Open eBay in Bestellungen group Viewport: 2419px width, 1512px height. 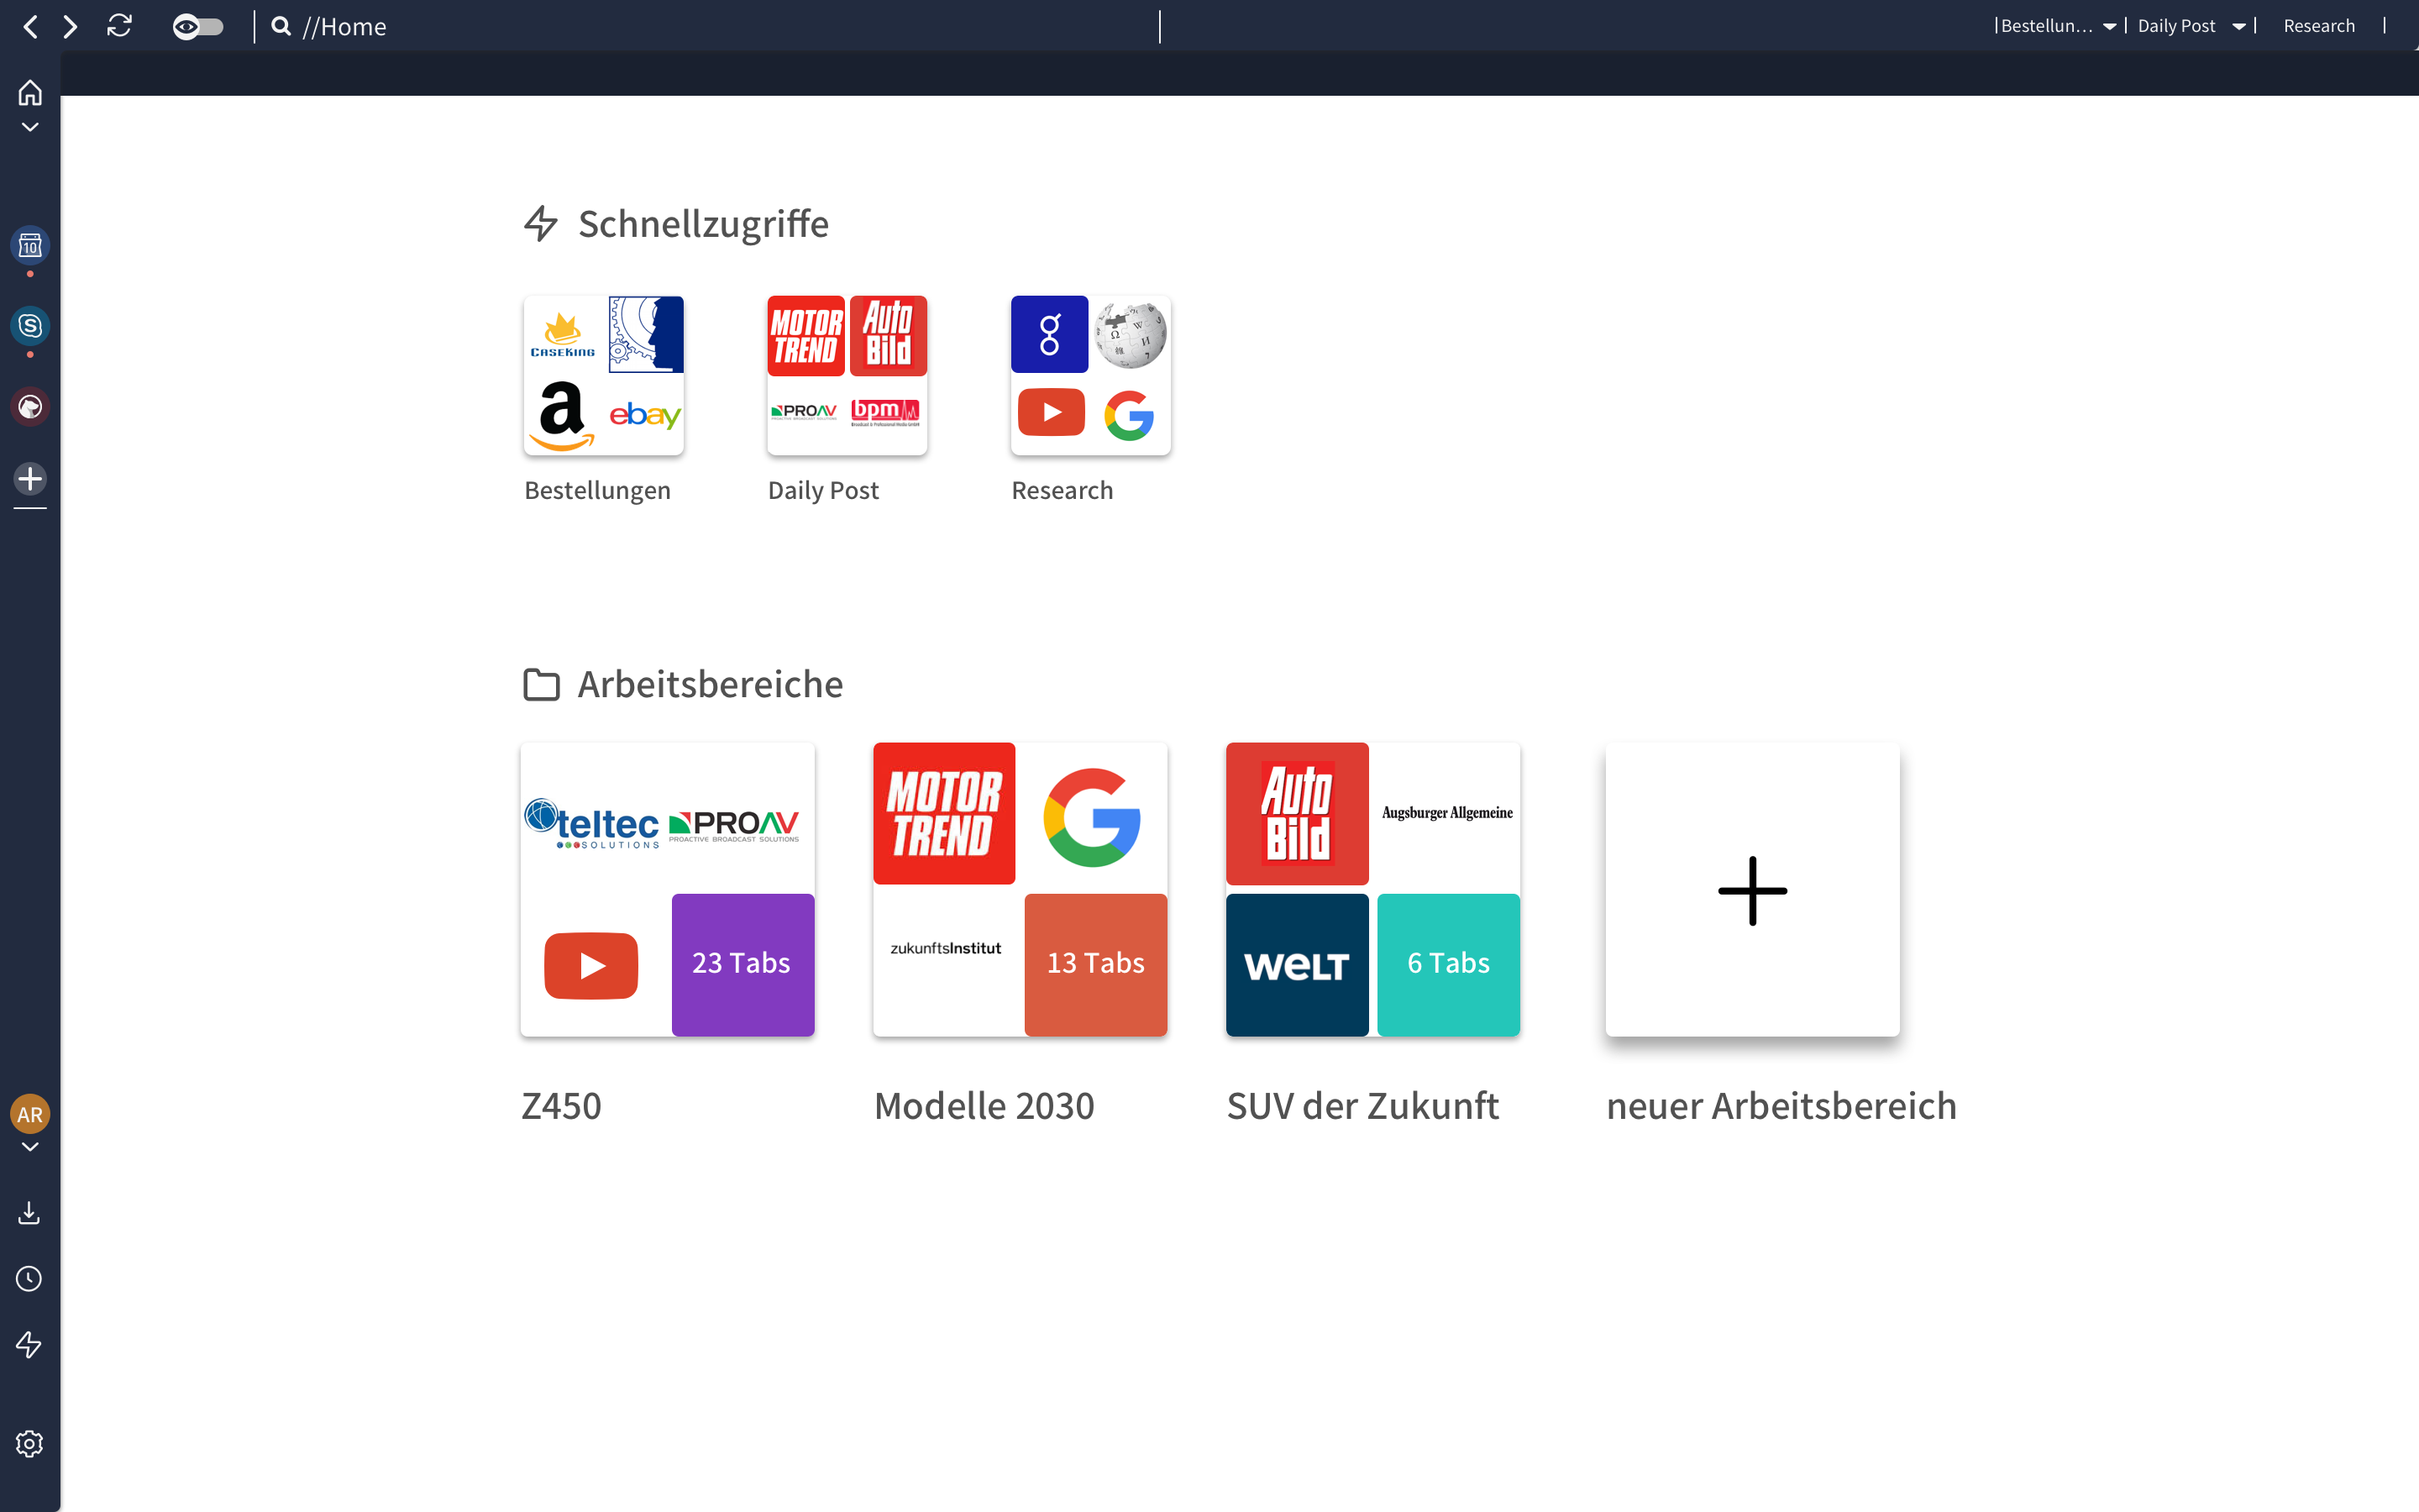[x=645, y=414]
